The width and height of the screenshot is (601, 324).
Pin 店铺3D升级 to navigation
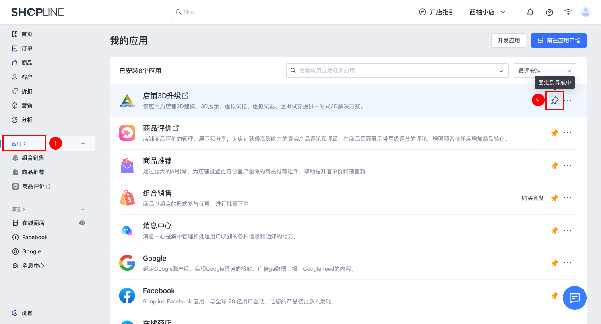pos(555,100)
